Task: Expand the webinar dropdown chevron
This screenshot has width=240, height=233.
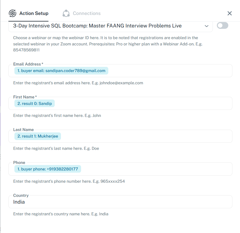Action: [206, 26]
